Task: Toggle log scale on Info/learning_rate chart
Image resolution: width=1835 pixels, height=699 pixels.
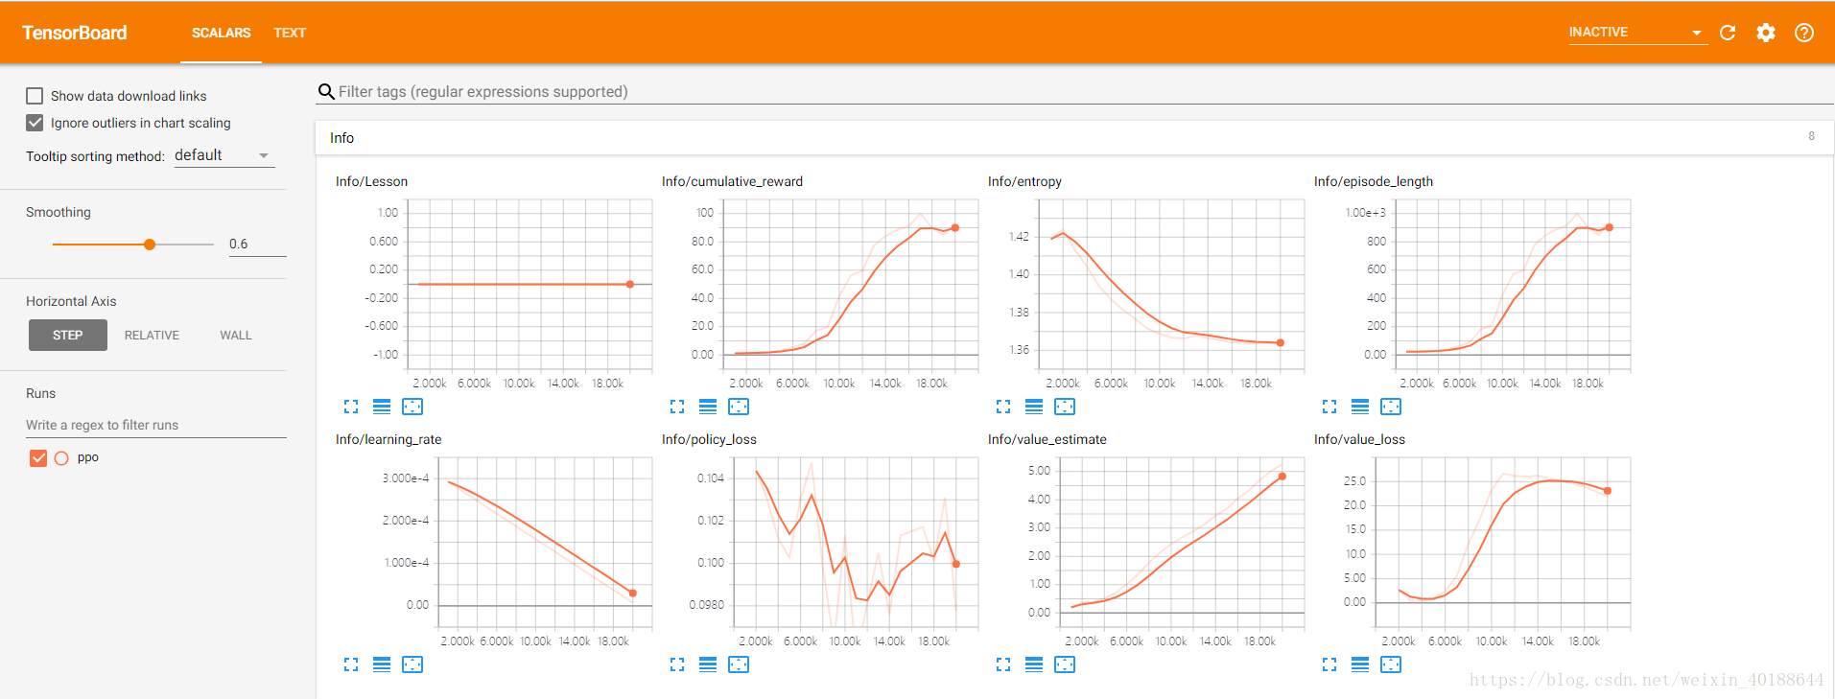Action: click(x=382, y=664)
